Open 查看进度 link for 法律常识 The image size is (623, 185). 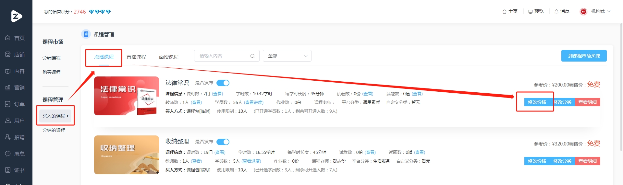point(254,102)
